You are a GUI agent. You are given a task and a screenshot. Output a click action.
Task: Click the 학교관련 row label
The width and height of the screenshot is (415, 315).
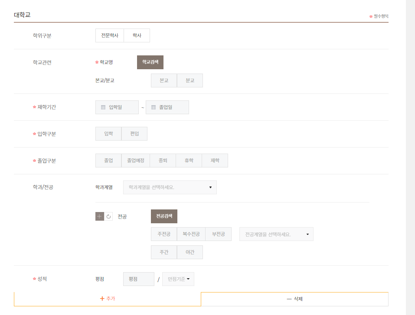42,63
